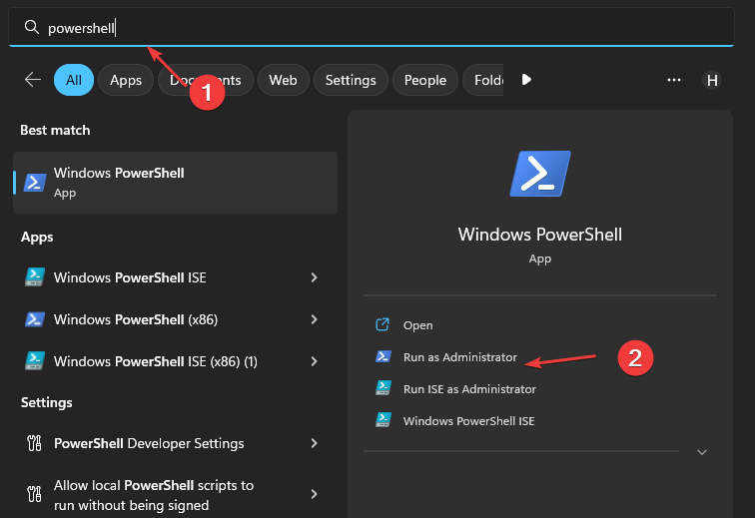The image size is (755, 518).
Task: Open Allow local PowerShell scripts setting
Action: (176, 494)
